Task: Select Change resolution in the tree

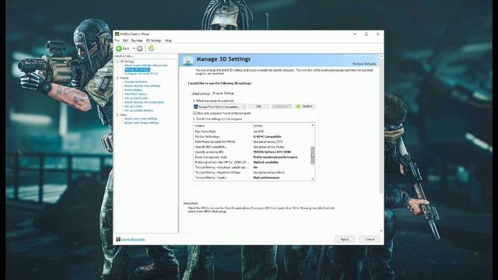Action: (135, 82)
